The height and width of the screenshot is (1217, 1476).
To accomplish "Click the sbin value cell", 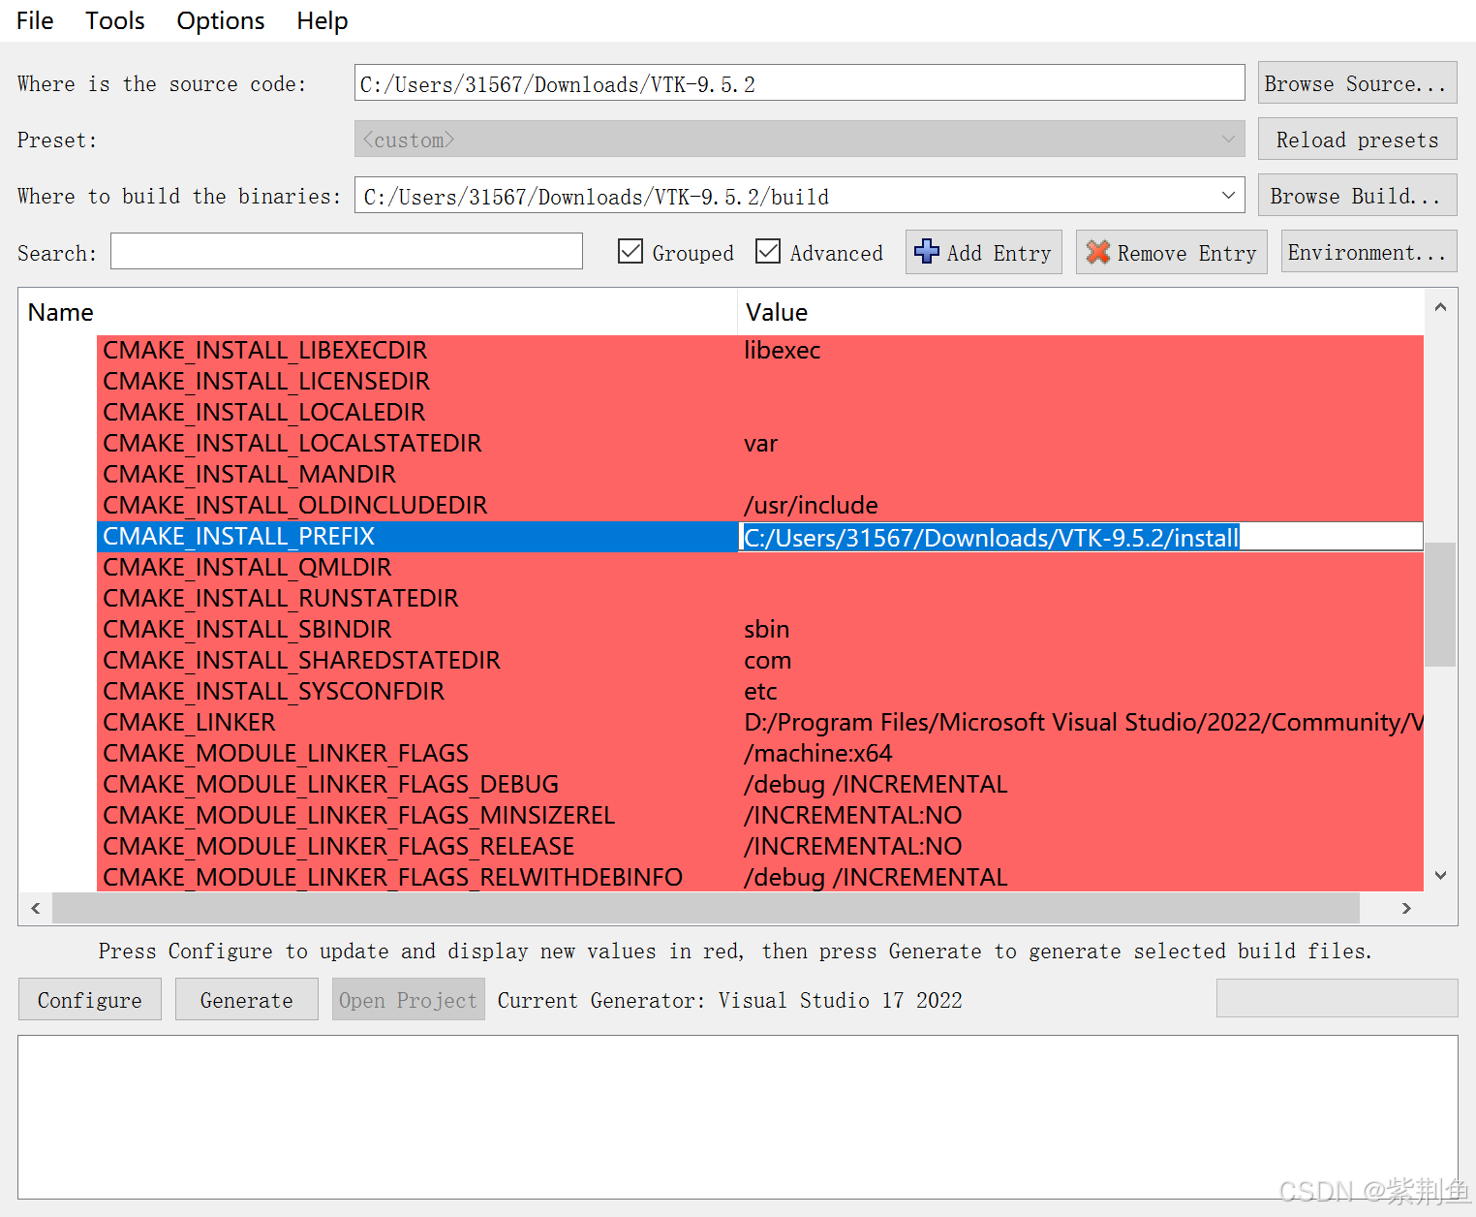I will [1081, 629].
